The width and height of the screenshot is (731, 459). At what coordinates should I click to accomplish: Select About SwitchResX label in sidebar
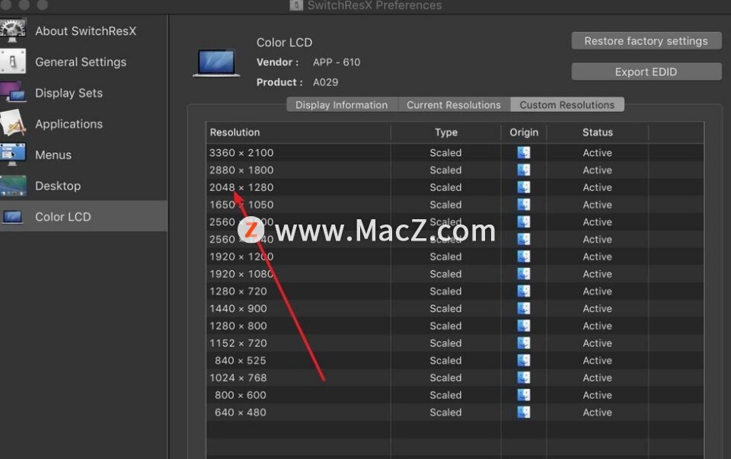pos(86,31)
